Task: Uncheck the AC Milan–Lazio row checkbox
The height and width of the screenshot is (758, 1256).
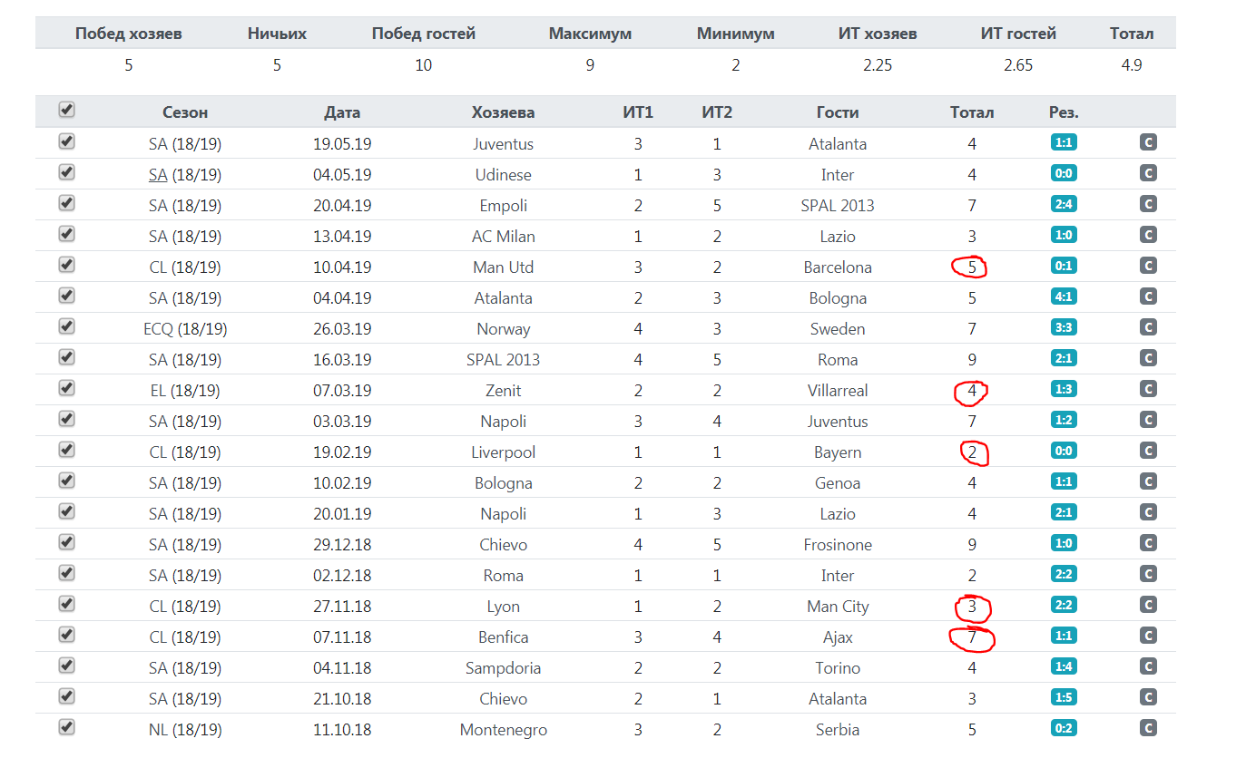Action: click(66, 234)
